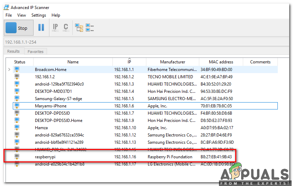Click the Stop scan button

(x=19, y=28)
